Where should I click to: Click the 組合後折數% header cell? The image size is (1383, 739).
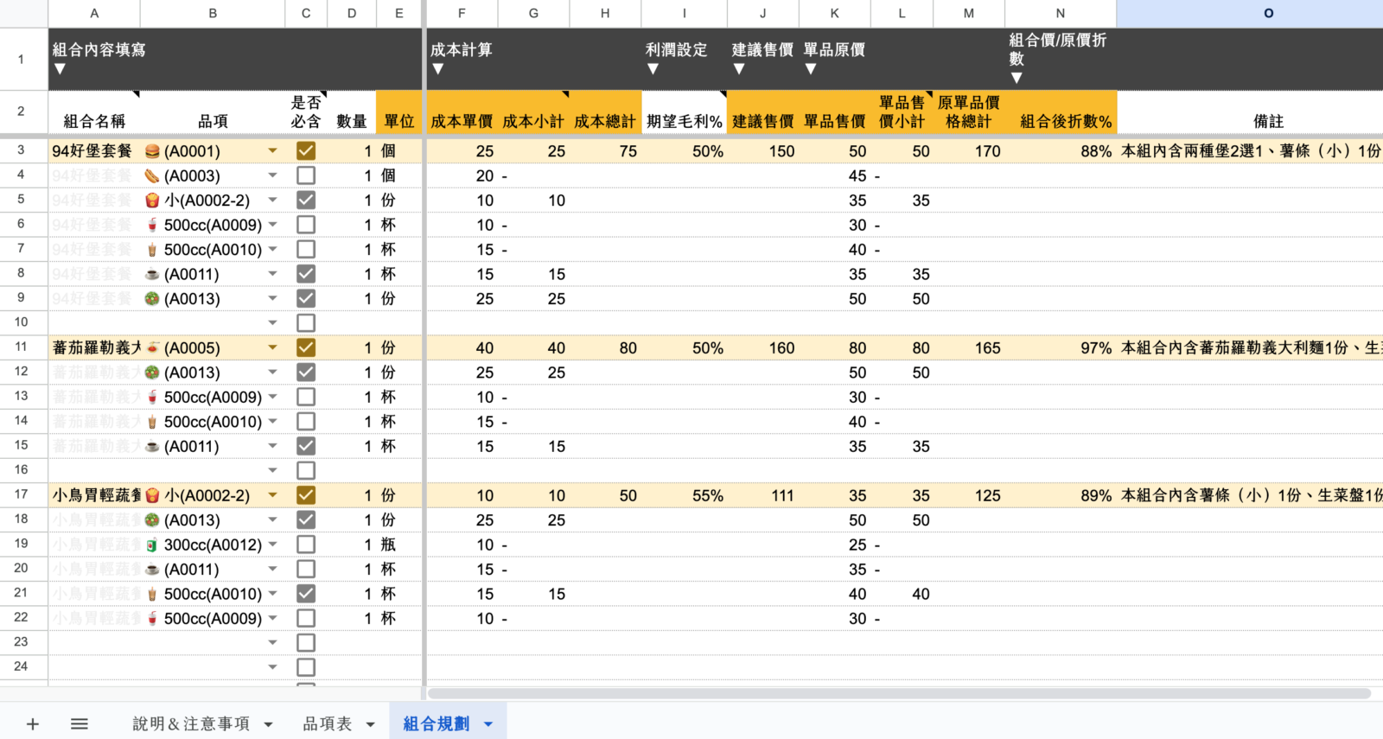(1061, 112)
